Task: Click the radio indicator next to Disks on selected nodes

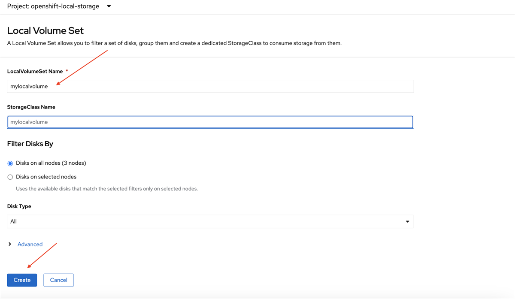Action: [x=10, y=176]
